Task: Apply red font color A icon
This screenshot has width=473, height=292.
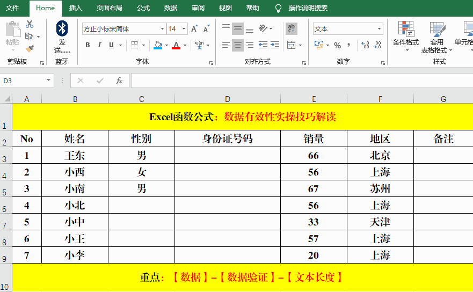Action: coord(176,45)
